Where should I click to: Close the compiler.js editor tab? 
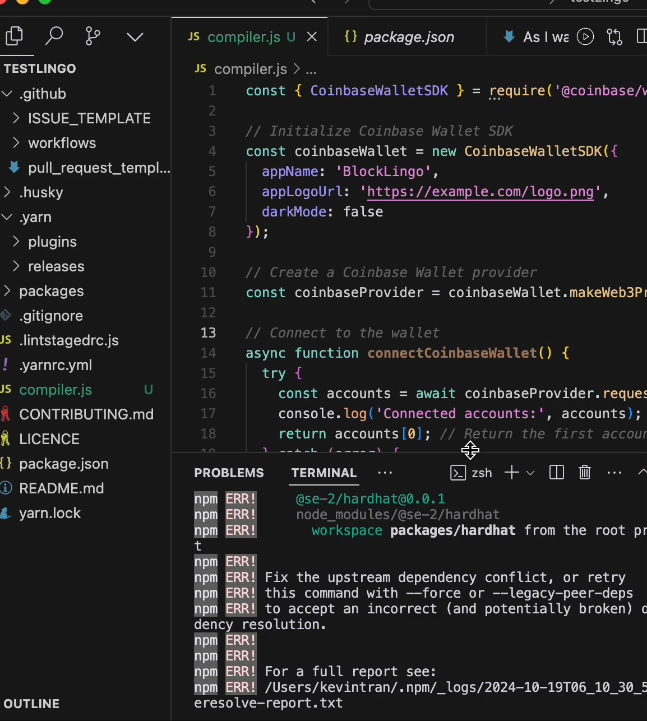click(x=312, y=37)
